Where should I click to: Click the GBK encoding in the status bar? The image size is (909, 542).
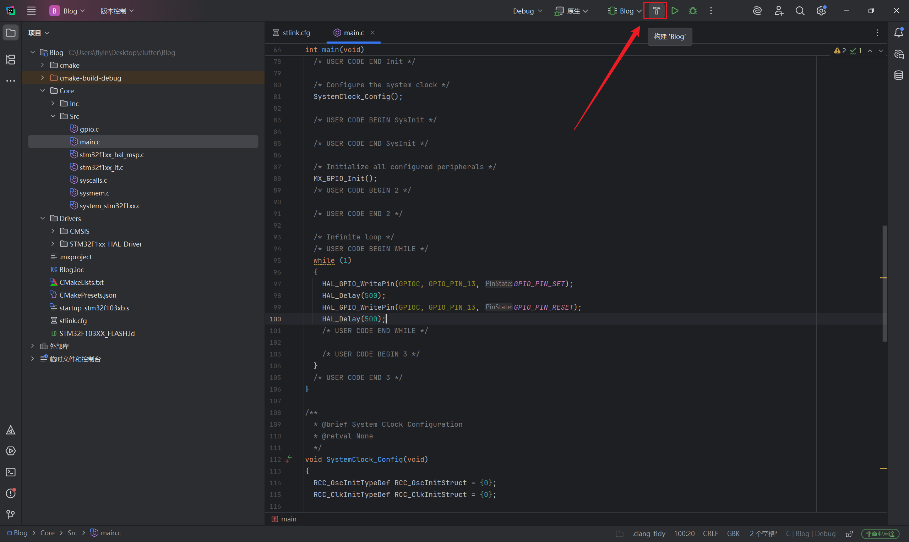point(733,533)
